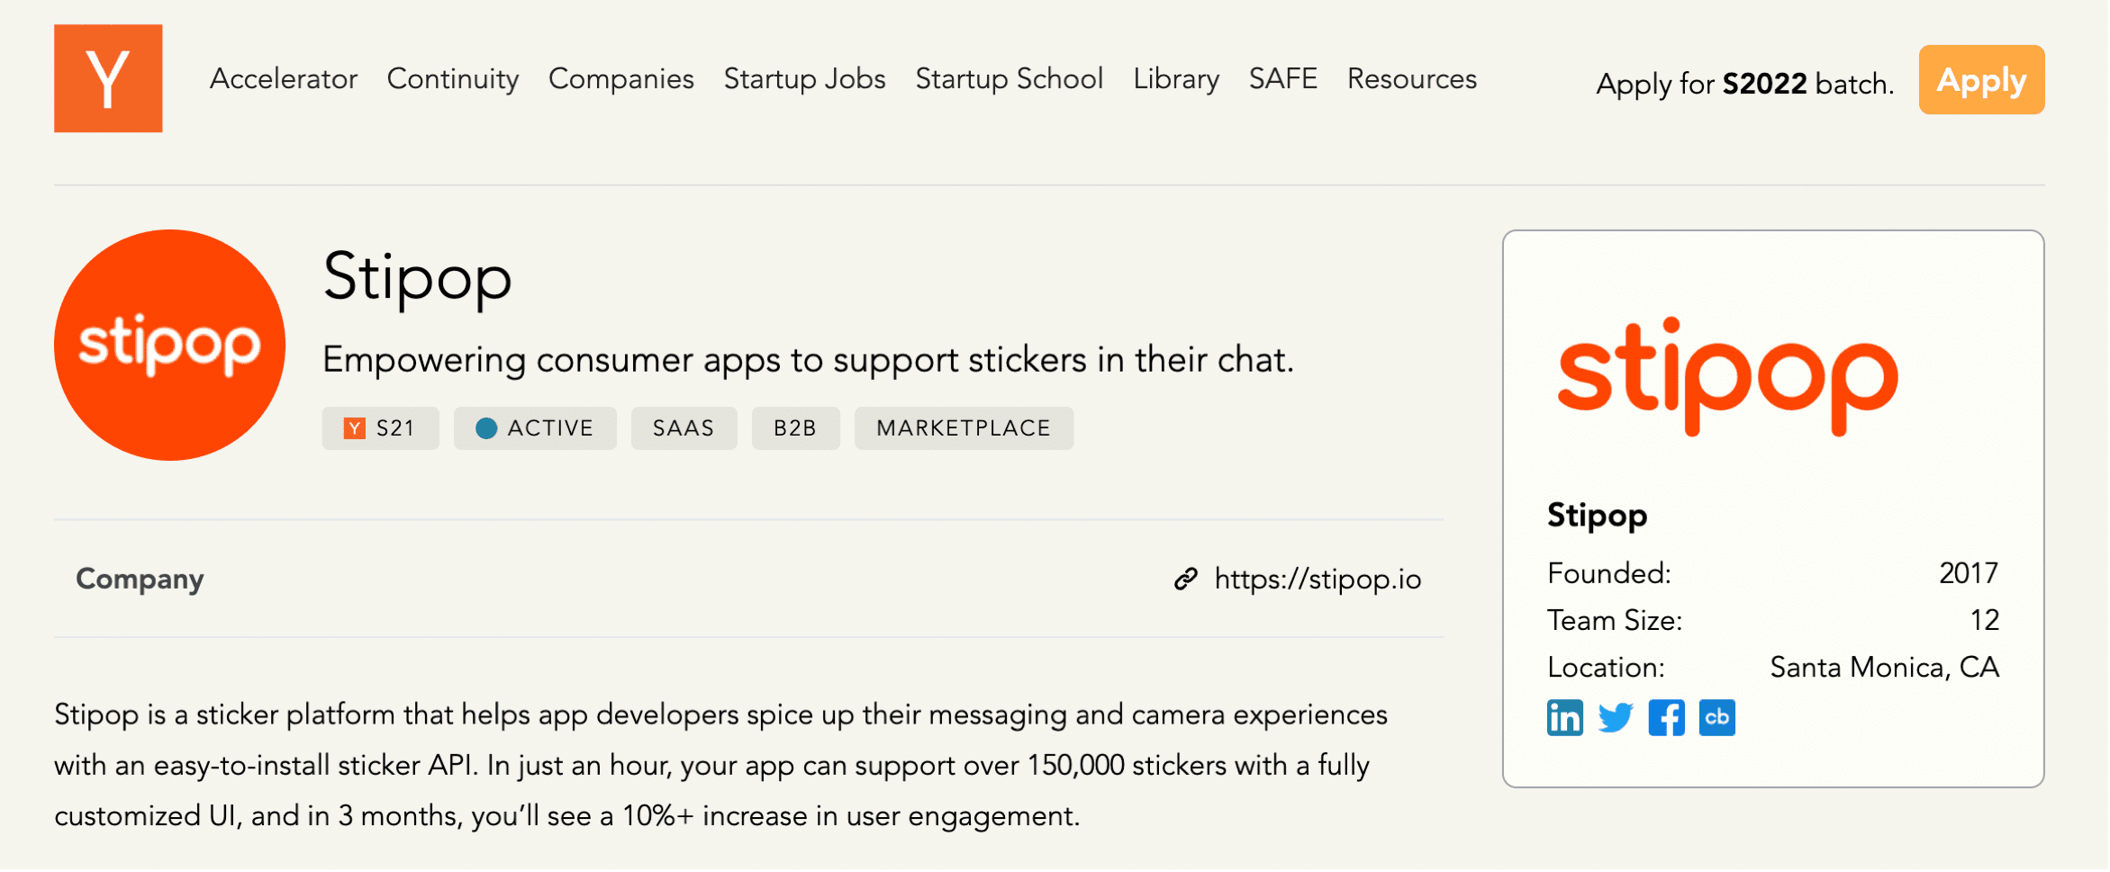This screenshot has width=2110, height=872.
Task: Click the Apply button
Action: [1980, 79]
